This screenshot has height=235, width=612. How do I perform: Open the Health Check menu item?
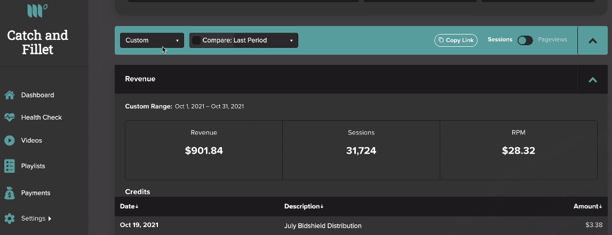pyautogui.click(x=42, y=117)
